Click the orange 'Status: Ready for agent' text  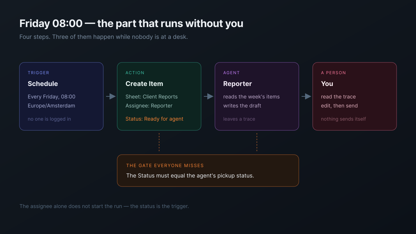pyautogui.click(x=154, y=119)
